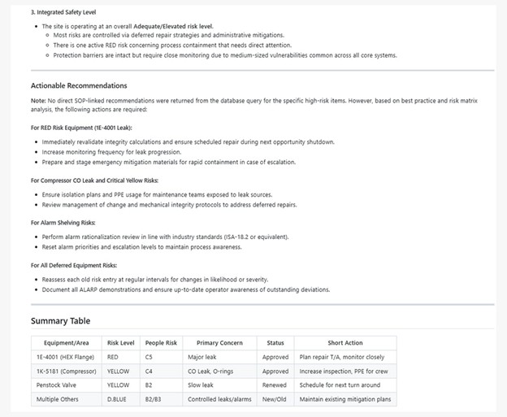Click the 'People Risk' column header
Image resolution: width=507 pixels, height=417 pixels.
click(x=159, y=343)
